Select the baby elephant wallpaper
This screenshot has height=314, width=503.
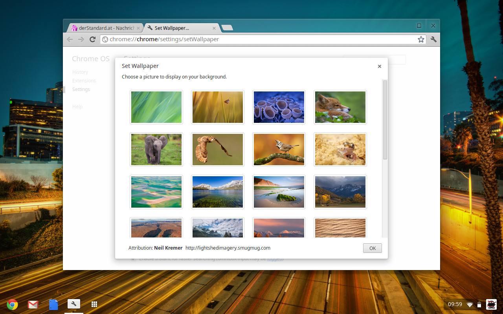click(x=156, y=150)
